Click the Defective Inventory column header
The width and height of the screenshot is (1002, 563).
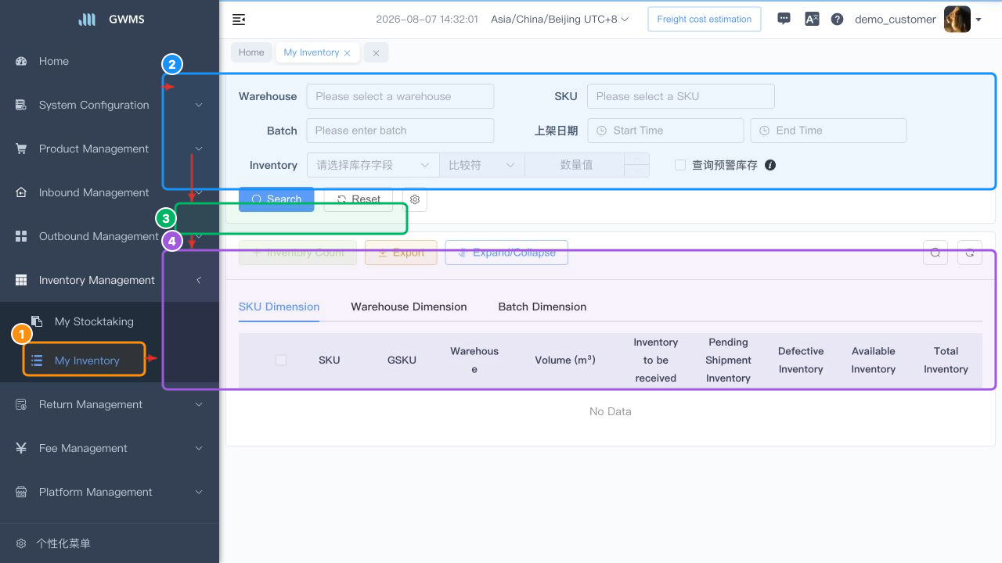801,360
